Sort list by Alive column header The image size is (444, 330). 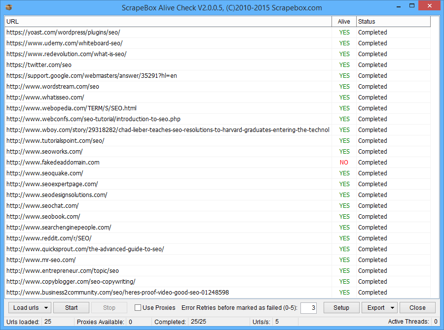pyautogui.click(x=344, y=22)
